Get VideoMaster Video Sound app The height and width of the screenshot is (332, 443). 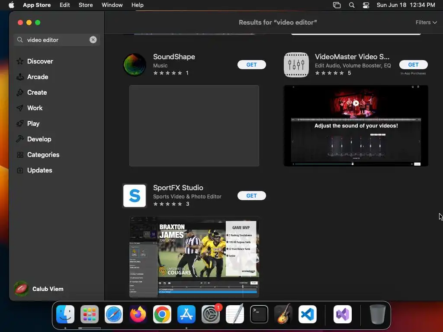point(413,65)
